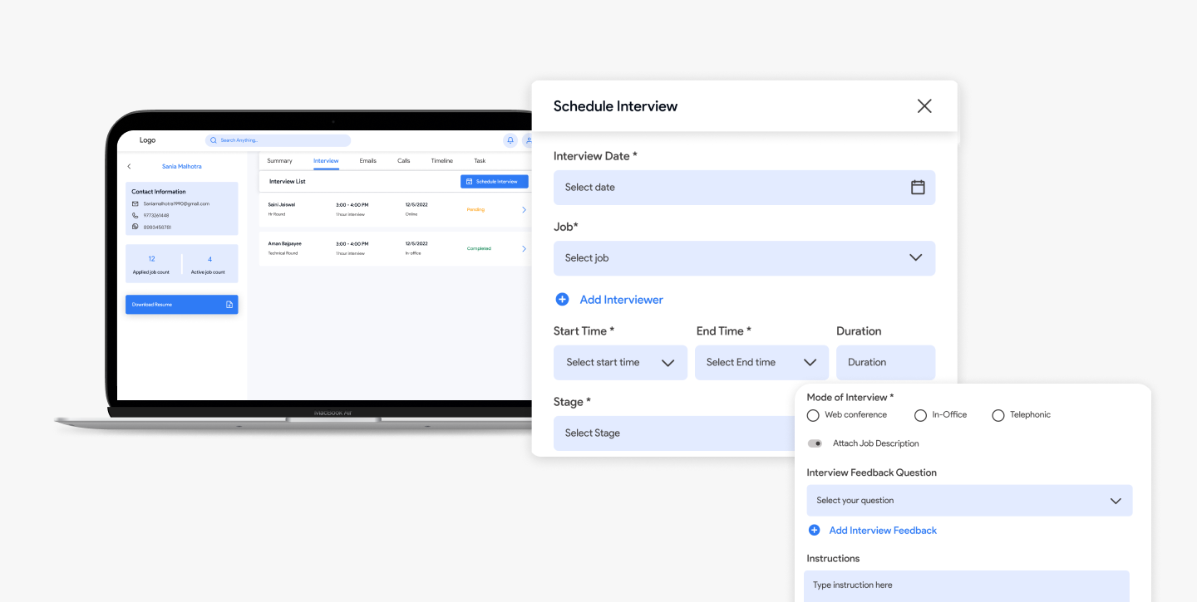Switch to the Emails tab

coord(367,161)
